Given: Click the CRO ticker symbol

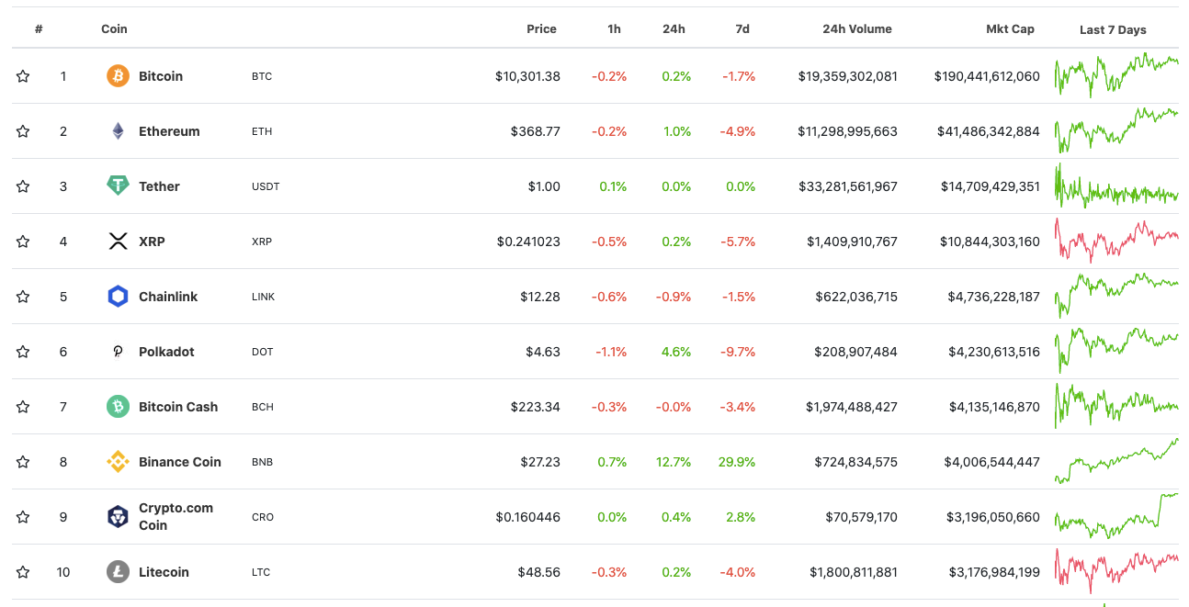Looking at the screenshot, I should [x=262, y=517].
